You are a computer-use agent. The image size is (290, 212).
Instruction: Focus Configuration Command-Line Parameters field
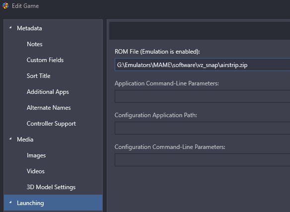[x=202, y=160]
